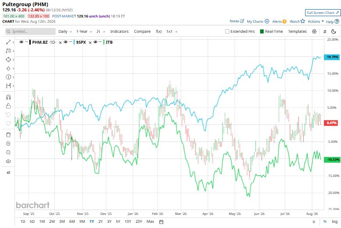
Task: Open the 1-Year period dropdown
Action: click(84, 31)
